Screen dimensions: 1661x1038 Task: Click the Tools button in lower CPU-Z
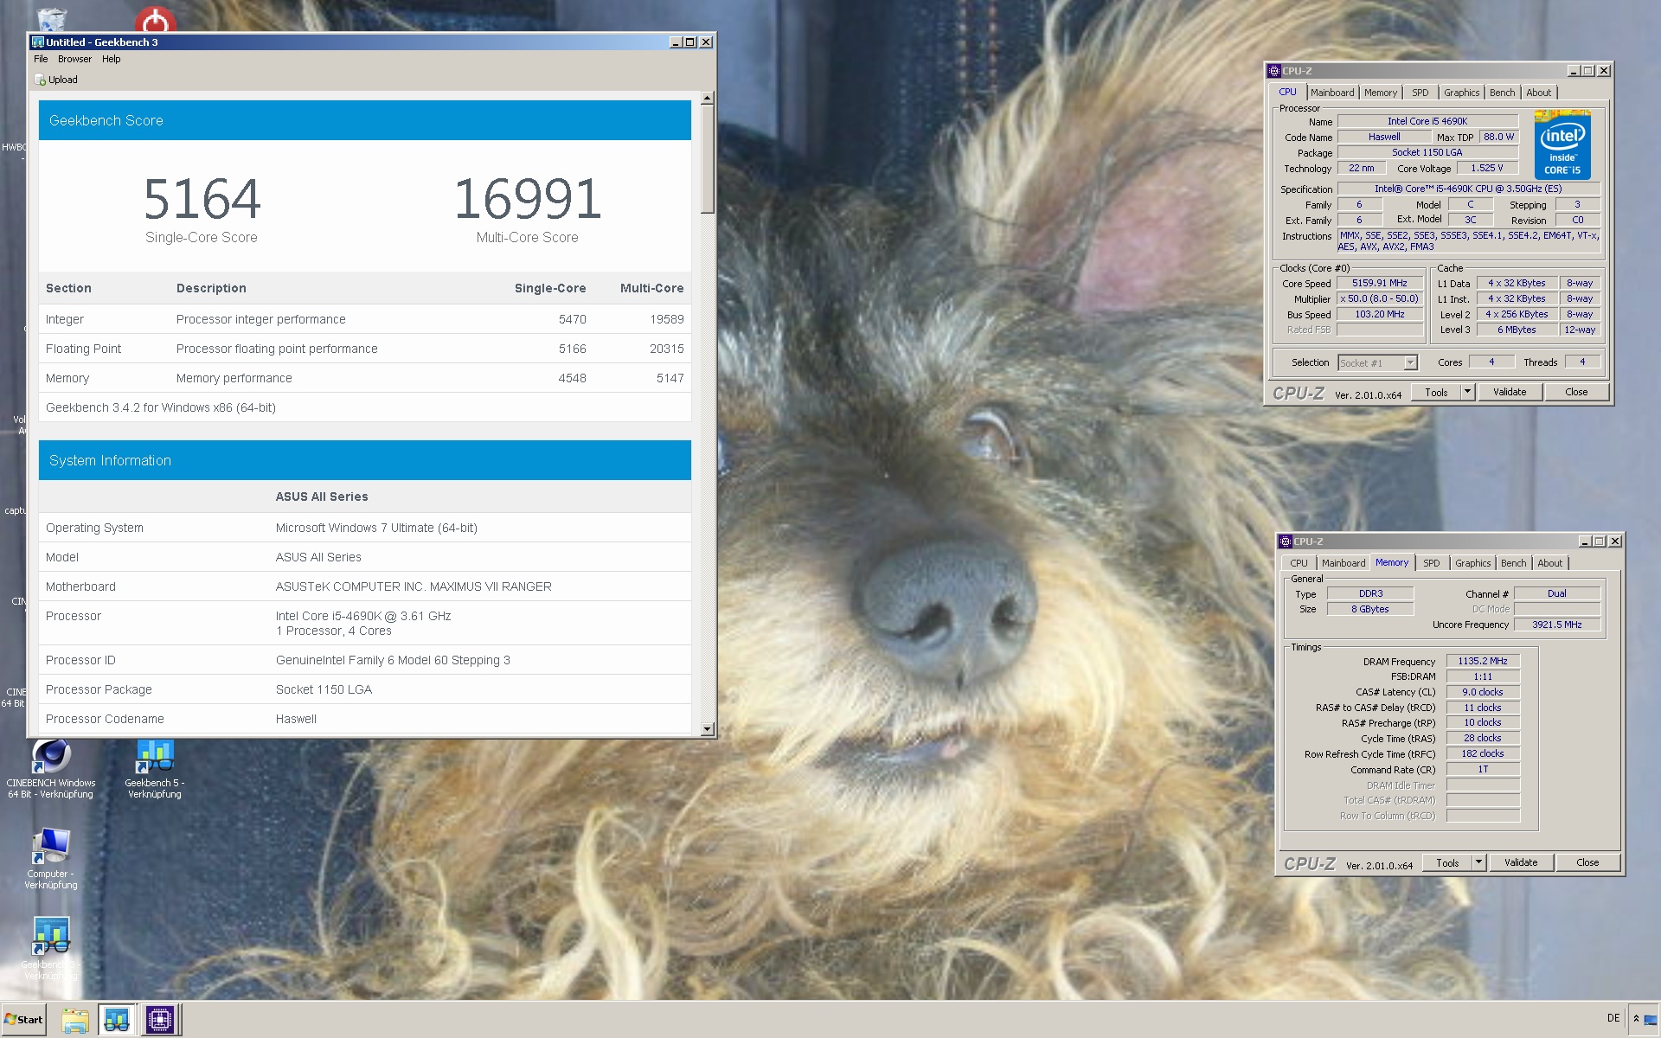pyautogui.click(x=1447, y=863)
